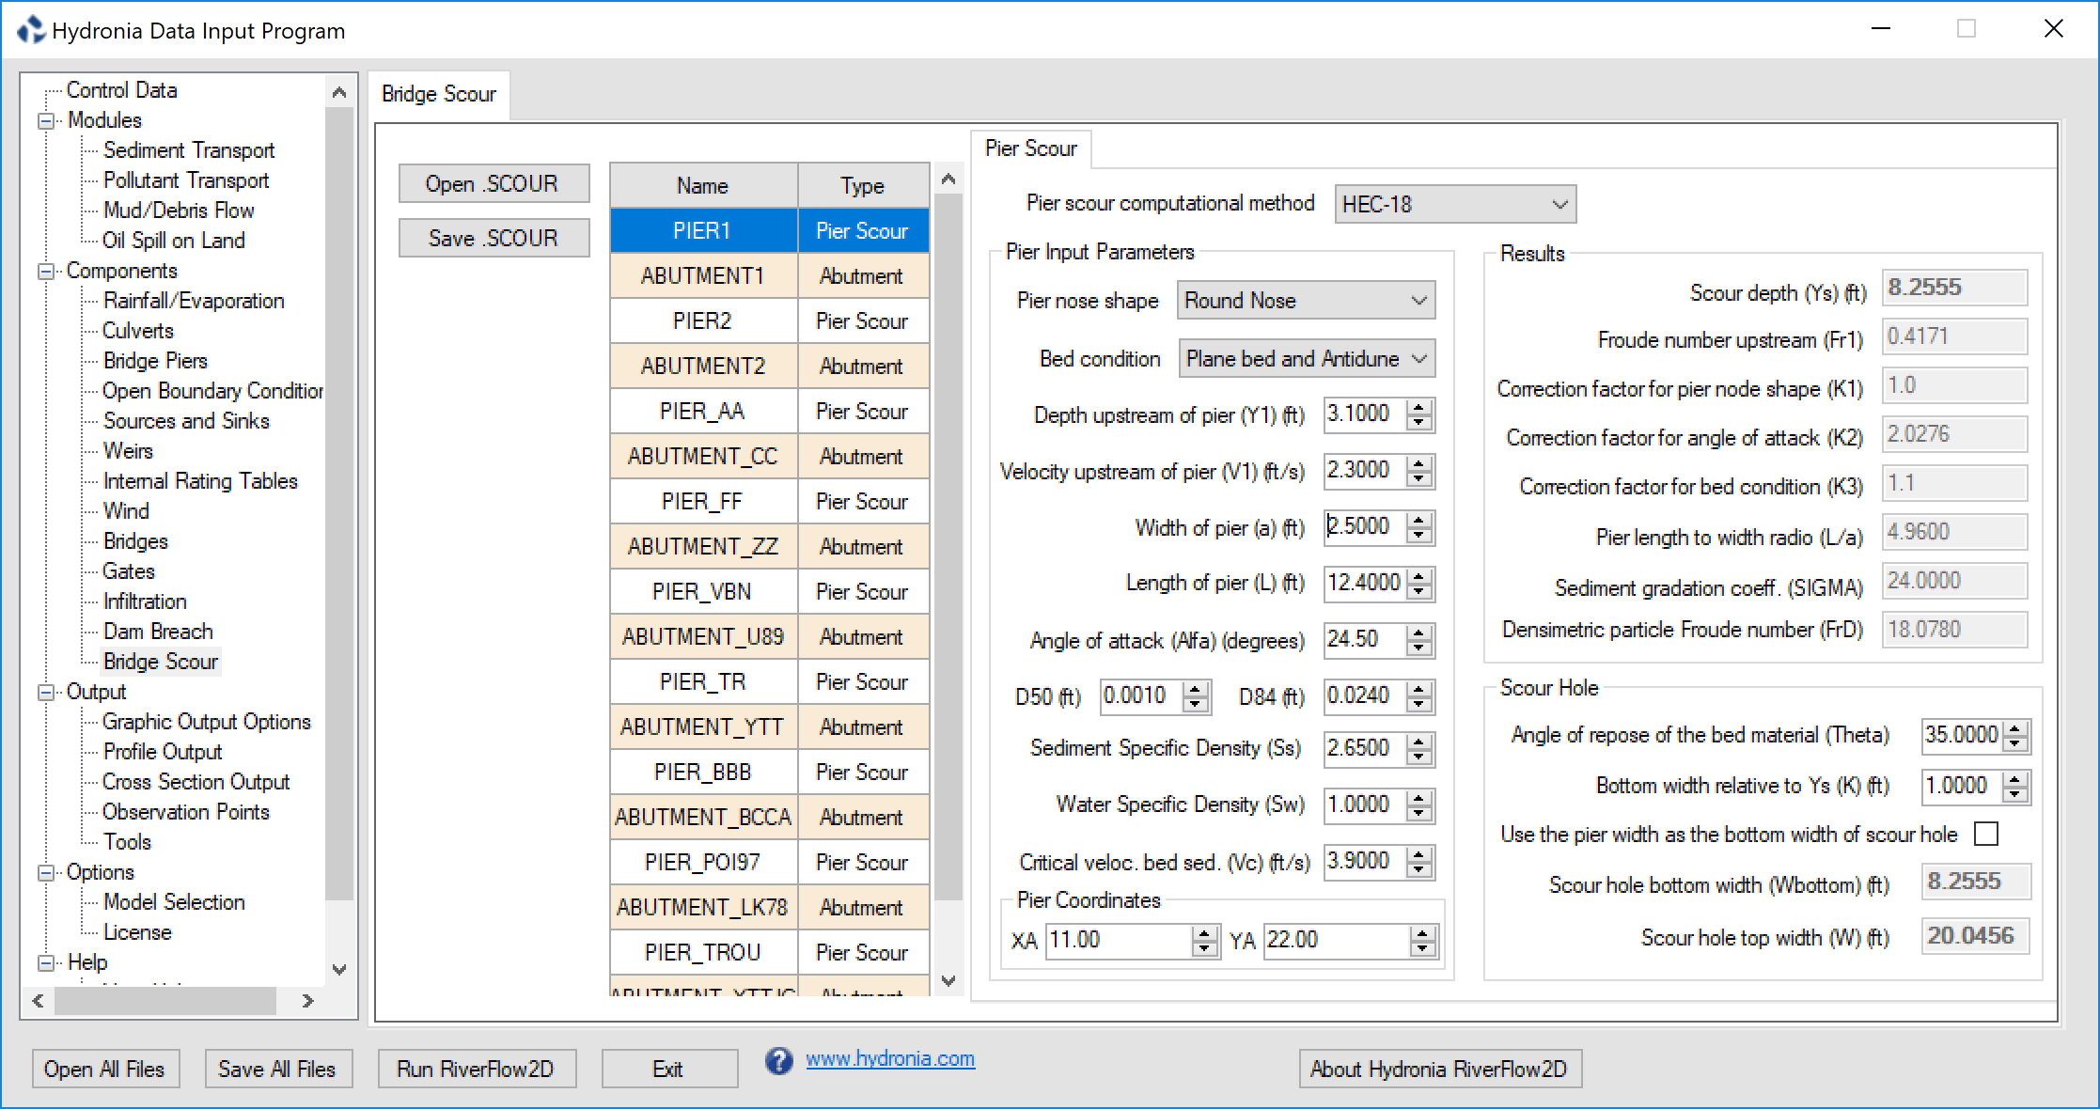The height and width of the screenshot is (1109, 2100).
Task: Collapse the Modules tree node
Action: point(45,121)
